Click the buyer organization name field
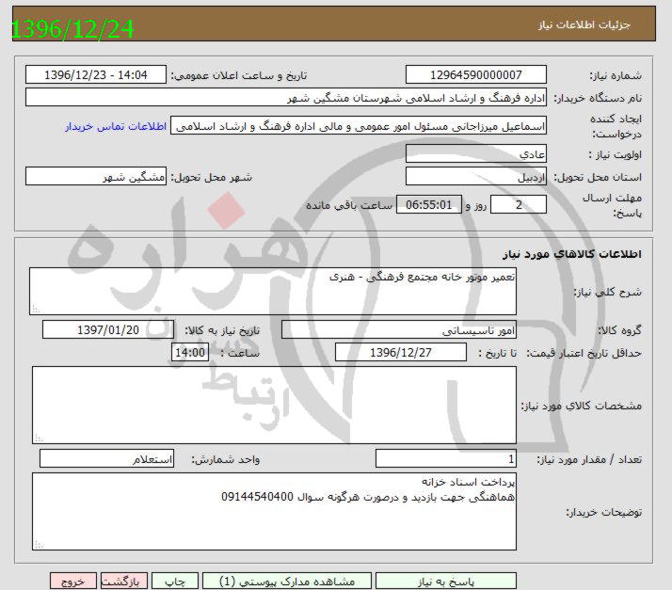The image size is (672, 590). click(286, 97)
